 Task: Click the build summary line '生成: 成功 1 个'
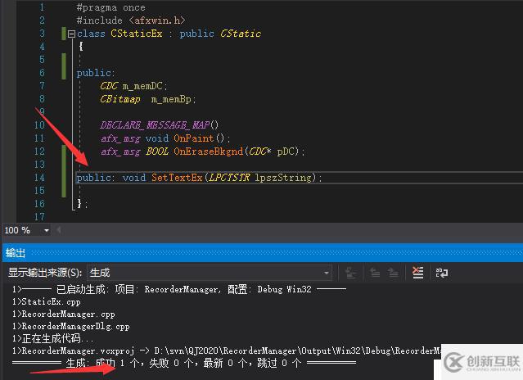click(184, 363)
